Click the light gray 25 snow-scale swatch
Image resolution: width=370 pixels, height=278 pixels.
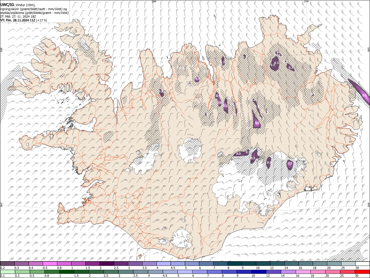(349, 264)
